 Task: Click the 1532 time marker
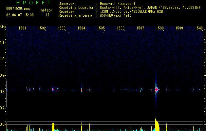(x=42, y=28)
